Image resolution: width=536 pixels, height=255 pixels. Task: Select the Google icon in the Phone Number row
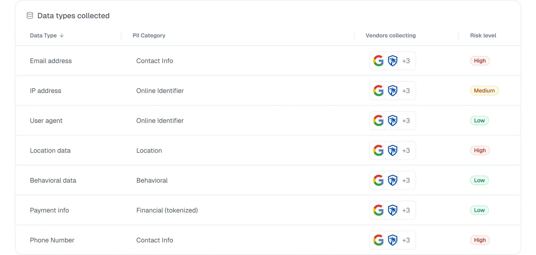pyautogui.click(x=378, y=240)
